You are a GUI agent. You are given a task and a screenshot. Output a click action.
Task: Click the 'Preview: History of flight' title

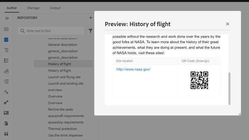[x=137, y=24]
